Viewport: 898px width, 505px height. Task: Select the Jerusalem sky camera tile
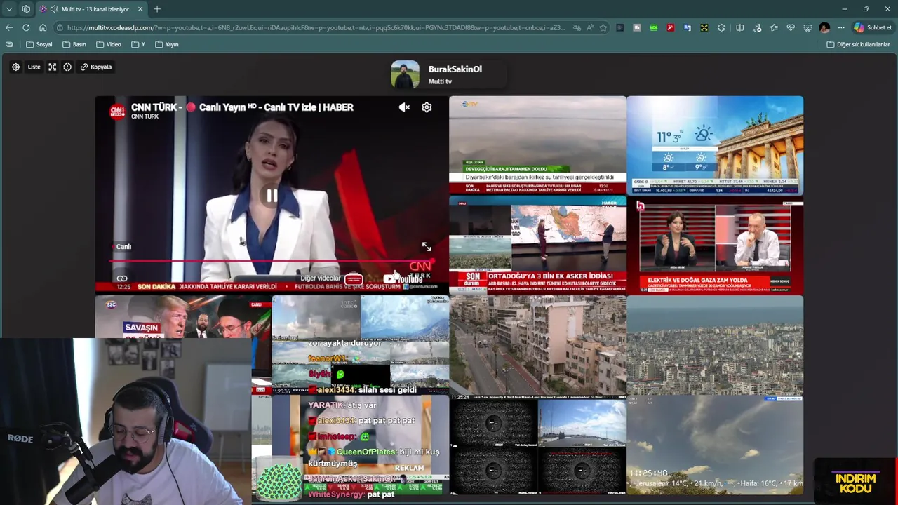pyautogui.click(x=715, y=445)
